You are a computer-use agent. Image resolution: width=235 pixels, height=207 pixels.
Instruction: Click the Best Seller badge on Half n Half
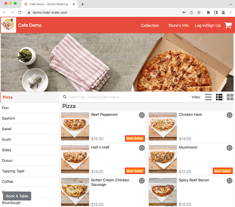click(x=135, y=171)
